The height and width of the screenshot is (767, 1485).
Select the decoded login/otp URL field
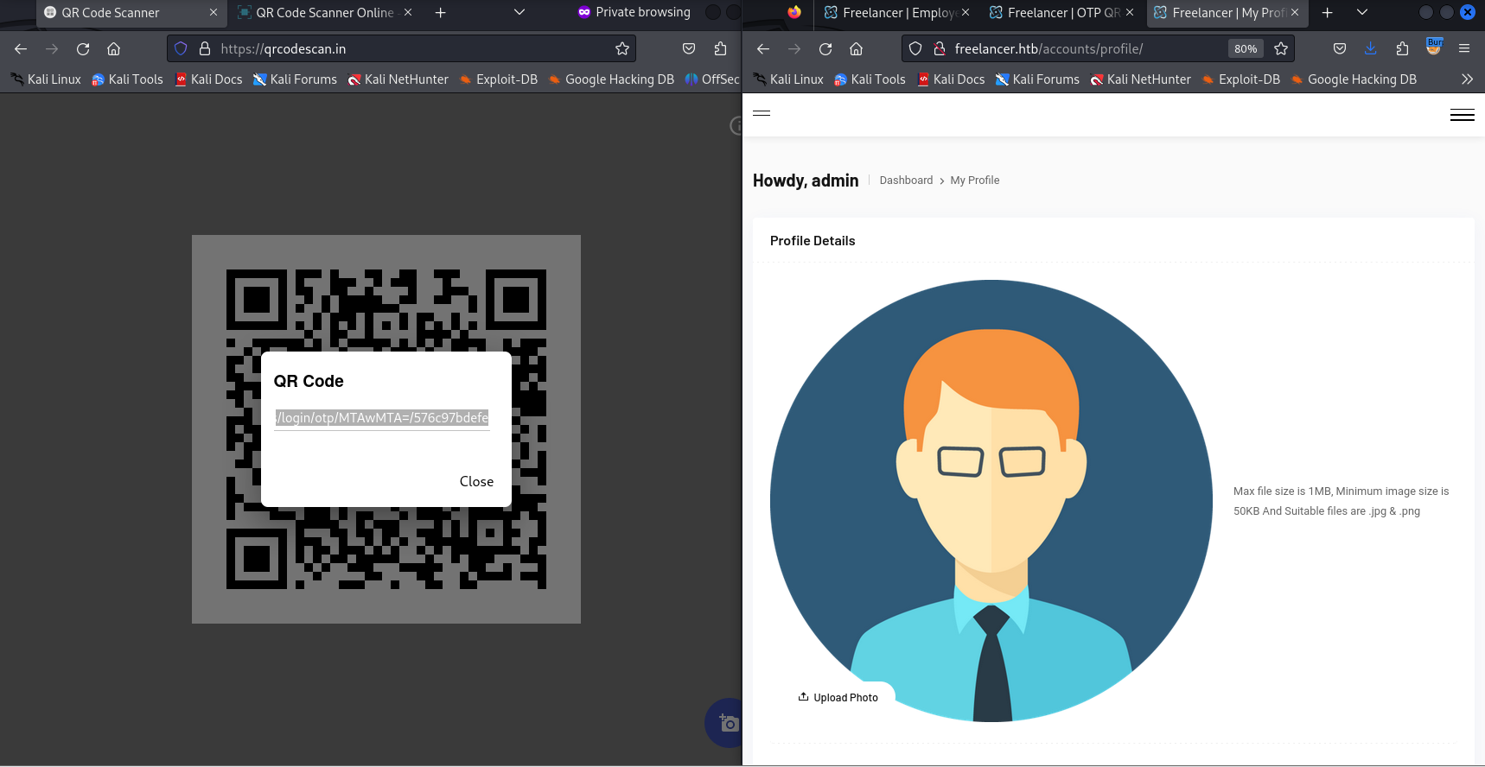coord(382,418)
